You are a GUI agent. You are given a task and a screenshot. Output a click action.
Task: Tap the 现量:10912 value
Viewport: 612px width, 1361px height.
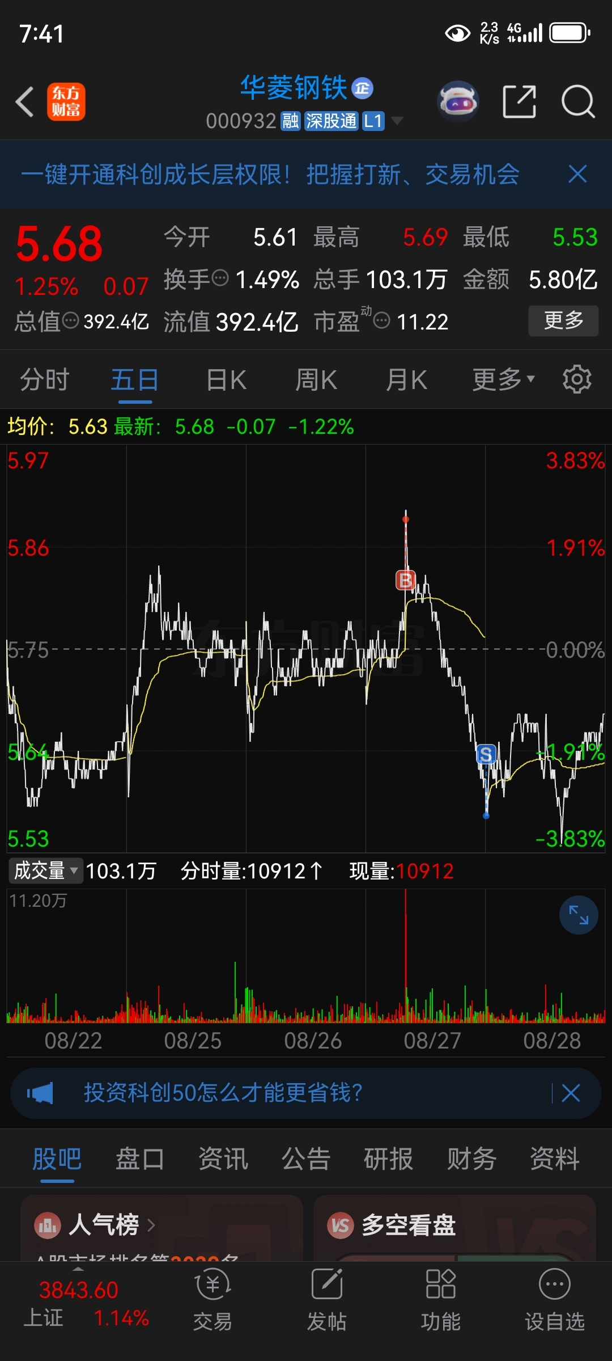click(402, 870)
